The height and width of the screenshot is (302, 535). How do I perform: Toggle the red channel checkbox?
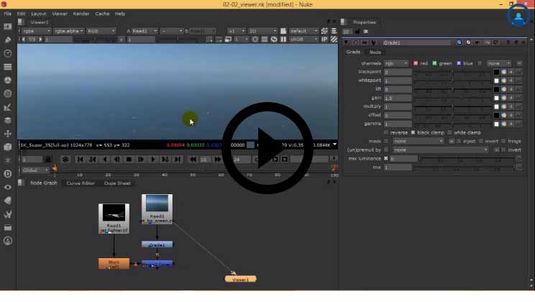point(416,63)
